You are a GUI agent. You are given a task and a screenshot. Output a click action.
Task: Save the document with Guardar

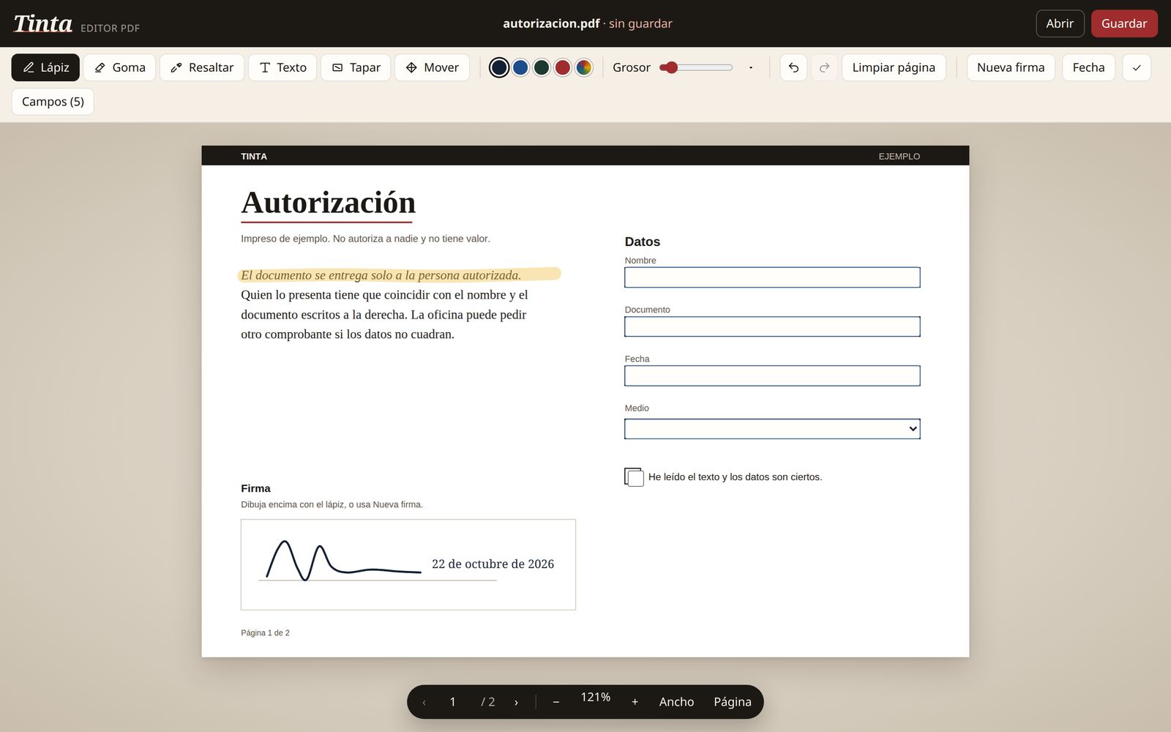tap(1124, 23)
